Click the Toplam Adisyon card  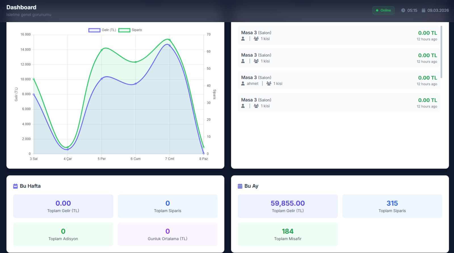[63, 234]
